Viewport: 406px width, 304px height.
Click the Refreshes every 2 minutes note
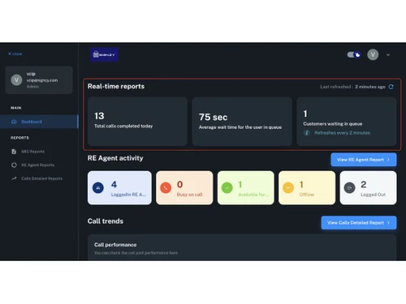[x=342, y=133]
